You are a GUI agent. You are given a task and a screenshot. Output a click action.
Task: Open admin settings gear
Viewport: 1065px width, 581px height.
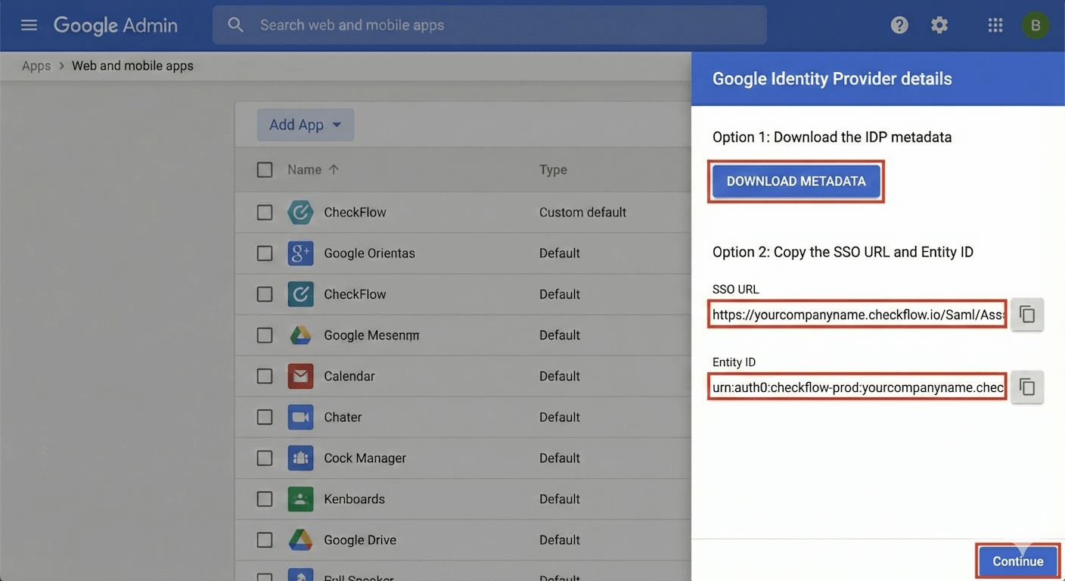tap(939, 24)
